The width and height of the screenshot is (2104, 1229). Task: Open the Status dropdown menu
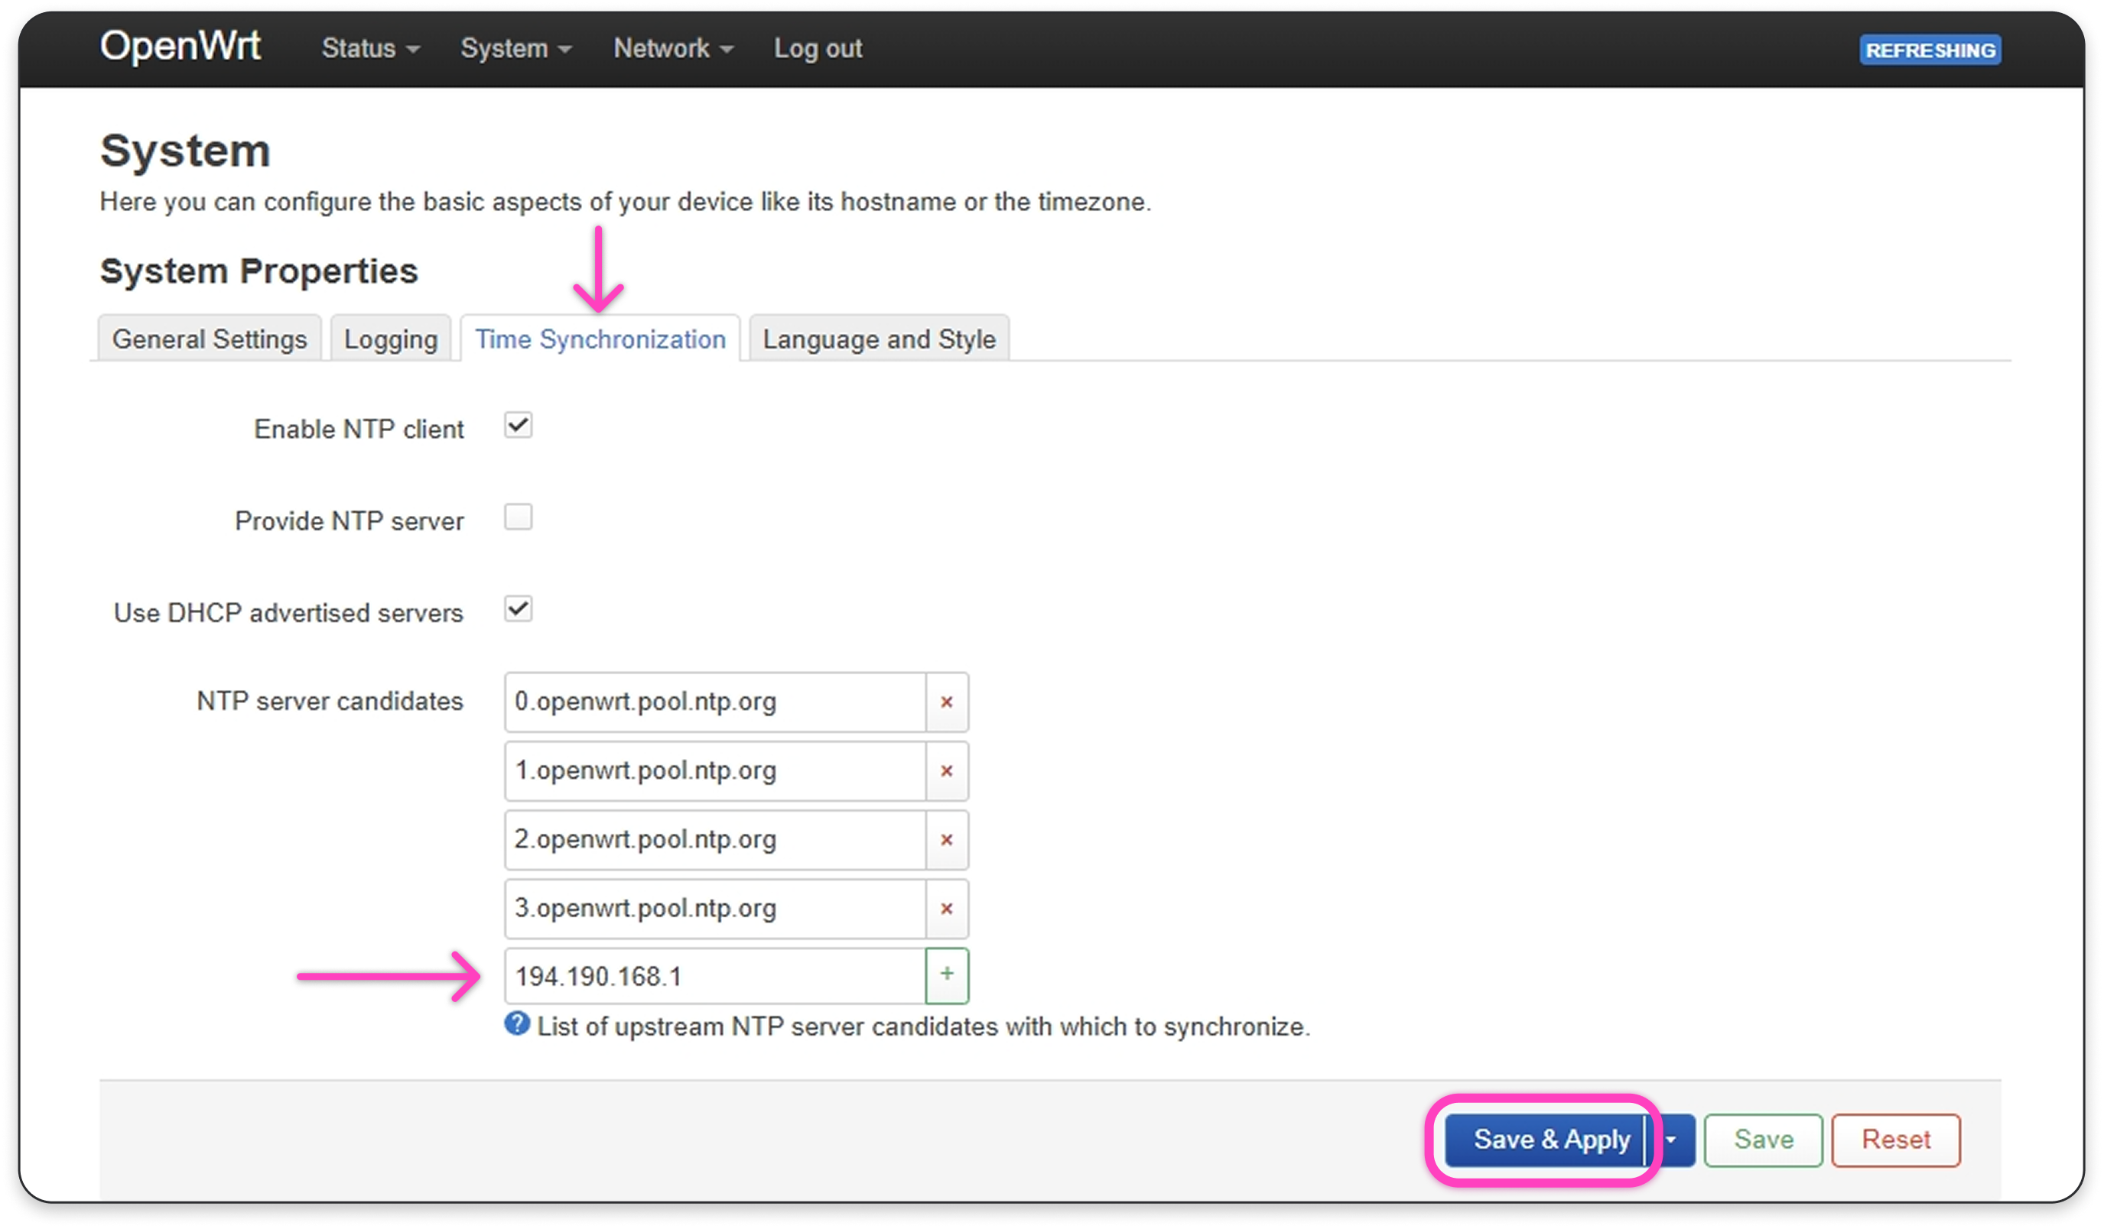pyautogui.click(x=370, y=48)
